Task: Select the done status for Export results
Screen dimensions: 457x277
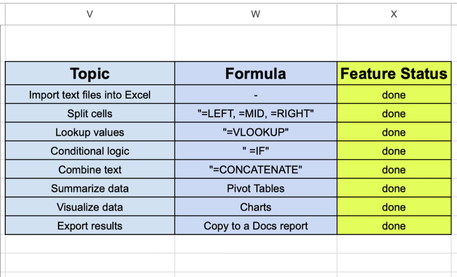Action: click(x=394, y=226)
